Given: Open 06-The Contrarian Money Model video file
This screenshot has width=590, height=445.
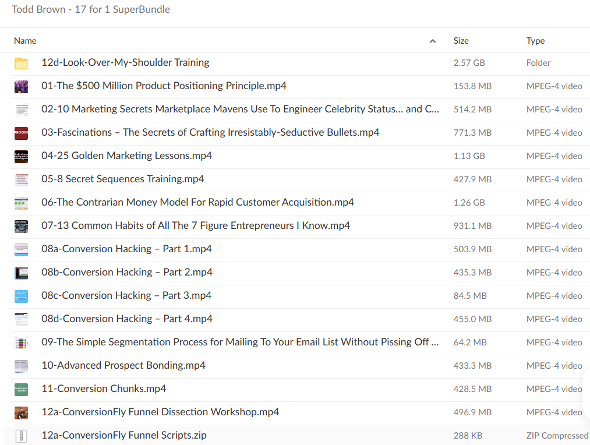Looking at the screenshot, I should click(x=197, y=203).
